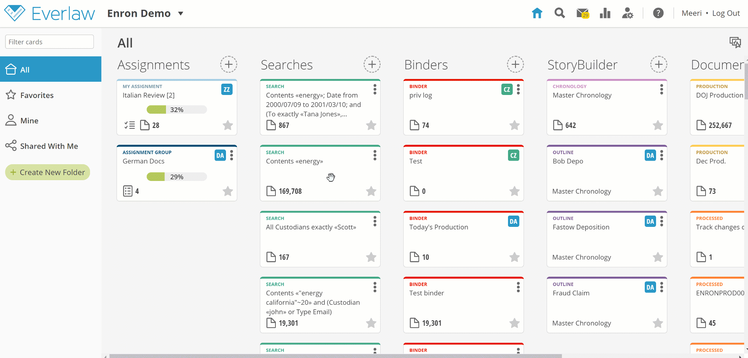
Task: Click the document icon on priv log card
Action: click(x=415, y=125)
